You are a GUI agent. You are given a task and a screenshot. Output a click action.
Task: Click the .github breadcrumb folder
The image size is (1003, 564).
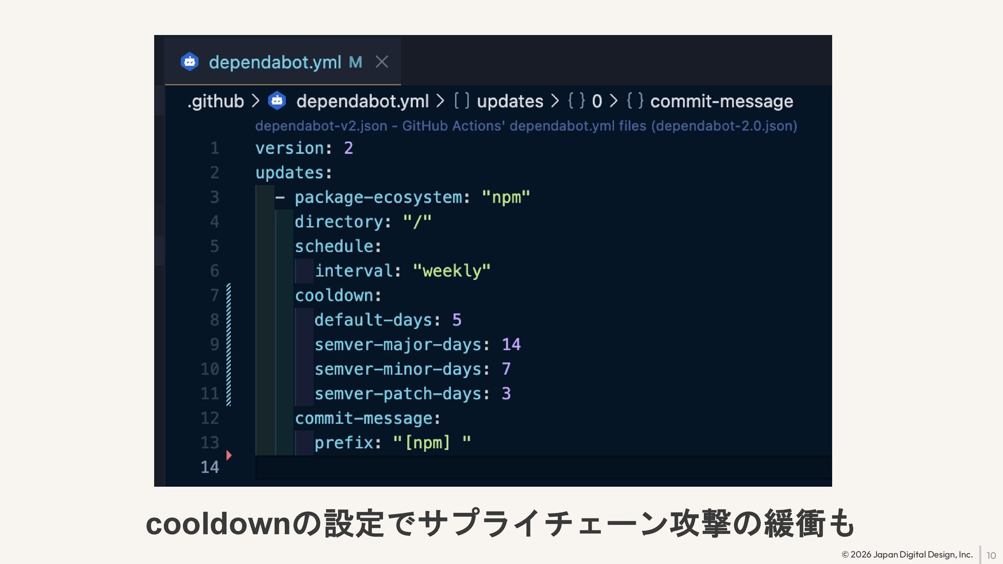[x=216, y=101]
